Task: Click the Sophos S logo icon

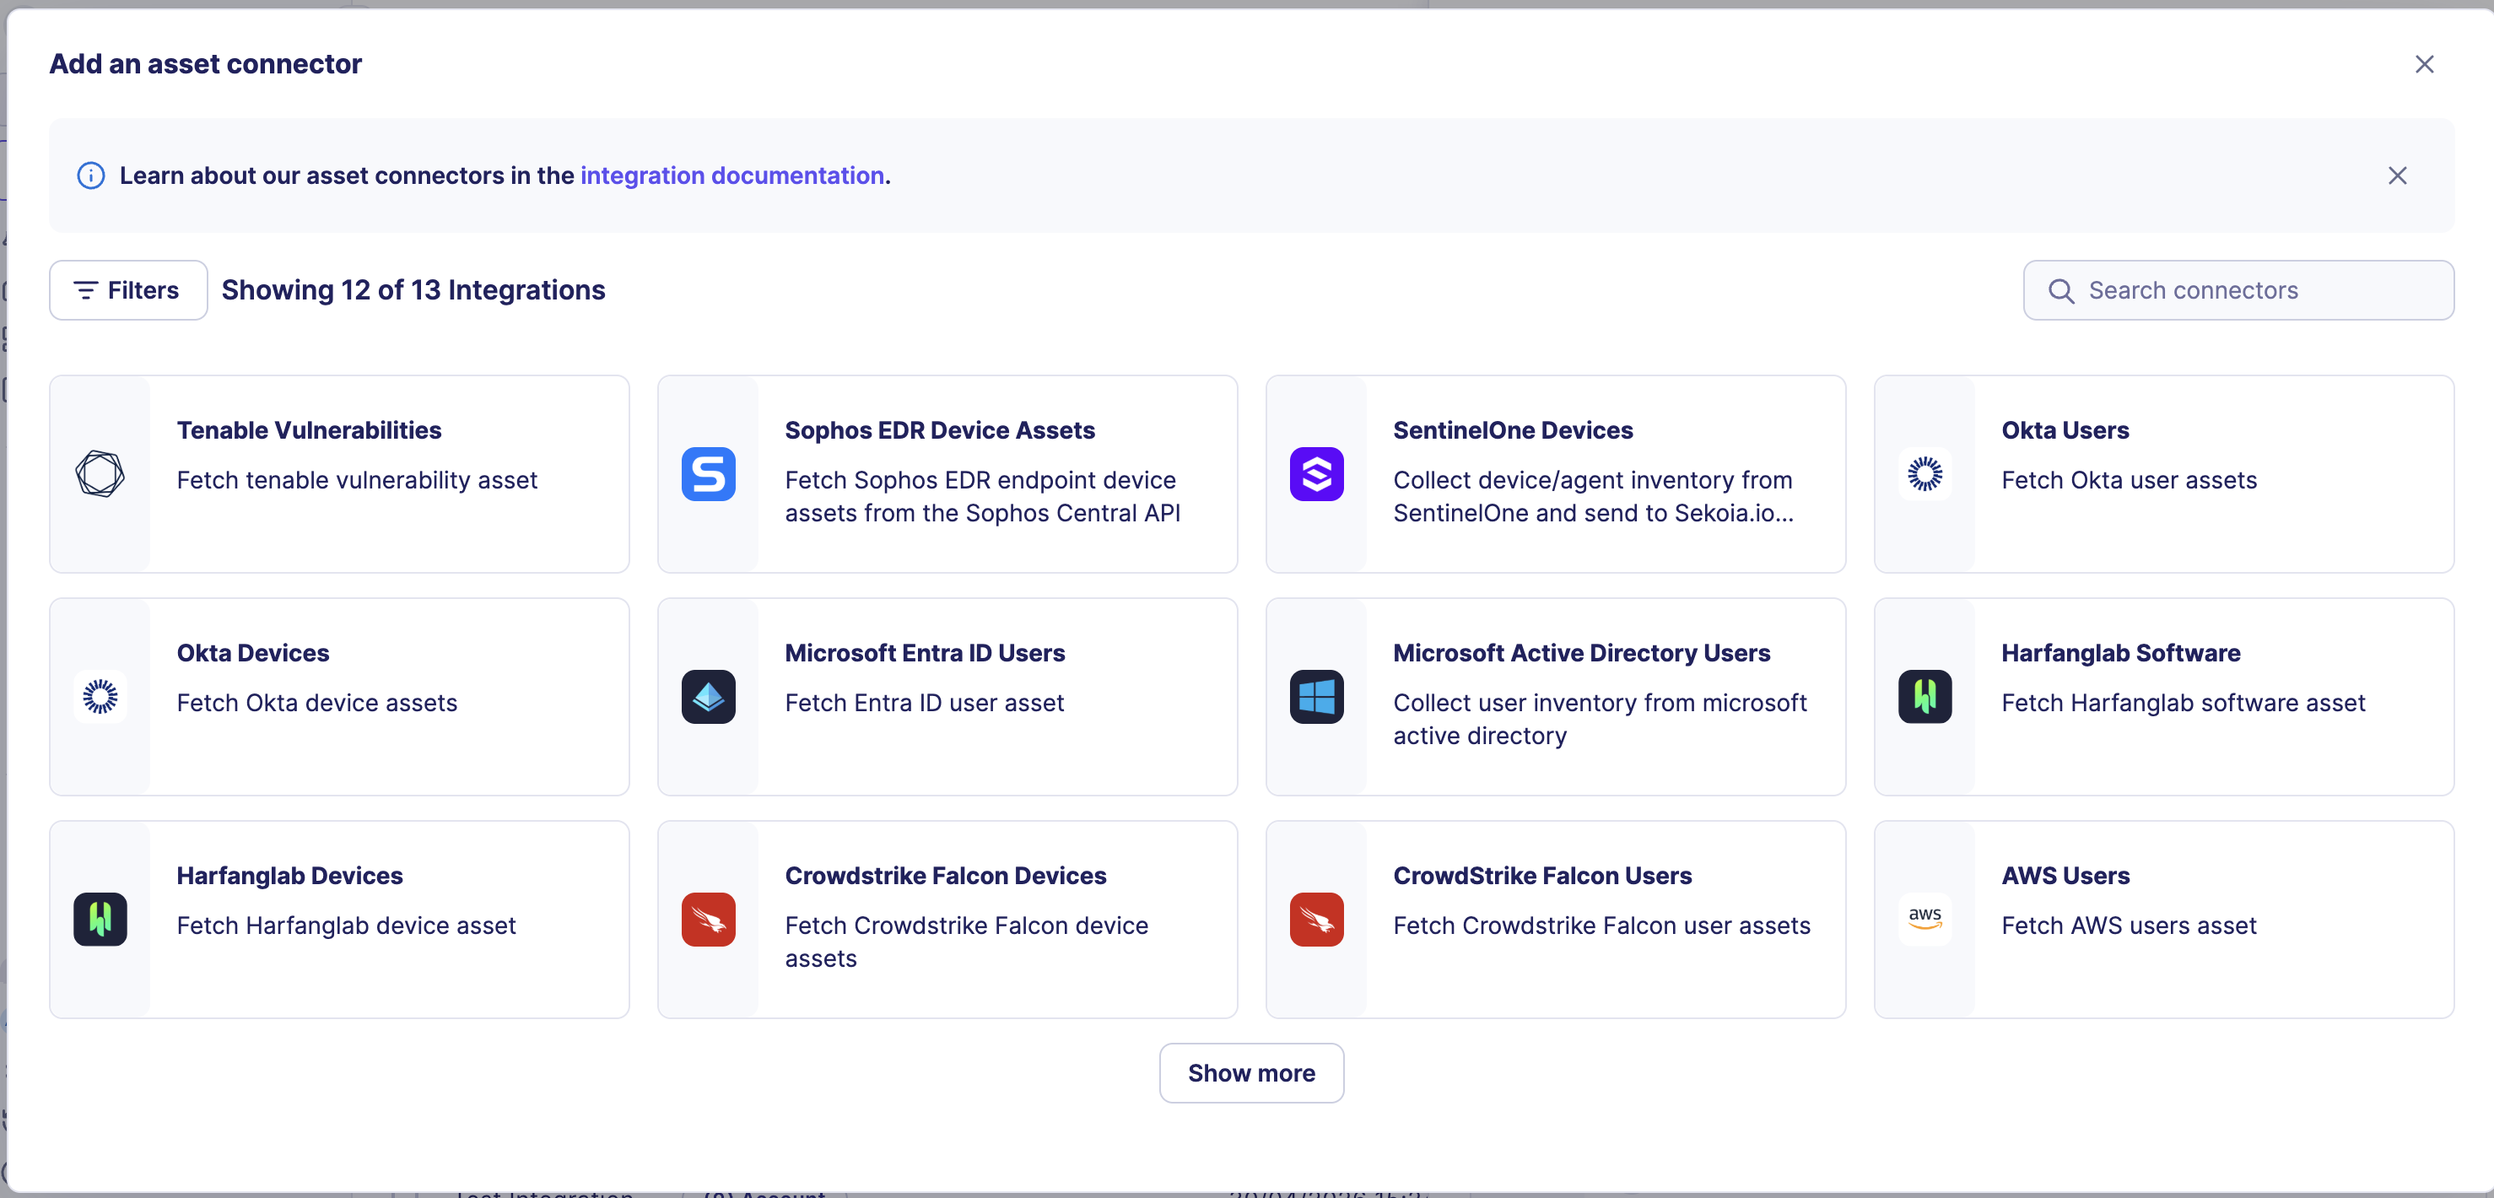Action: (x=708, y=474)
